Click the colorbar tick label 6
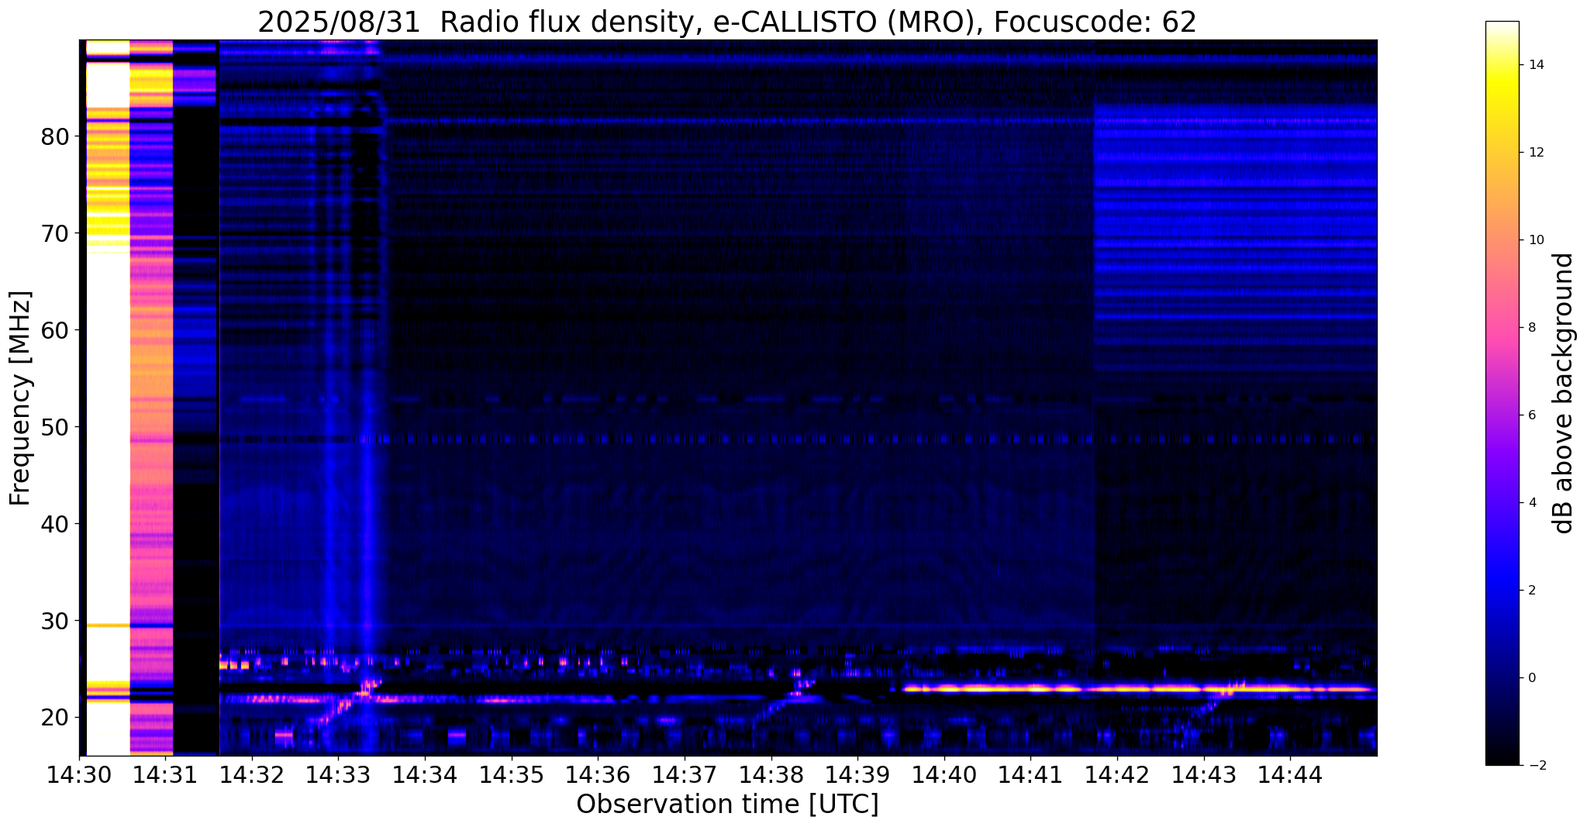This screenshot has width=1587, height=827. 1531,415
